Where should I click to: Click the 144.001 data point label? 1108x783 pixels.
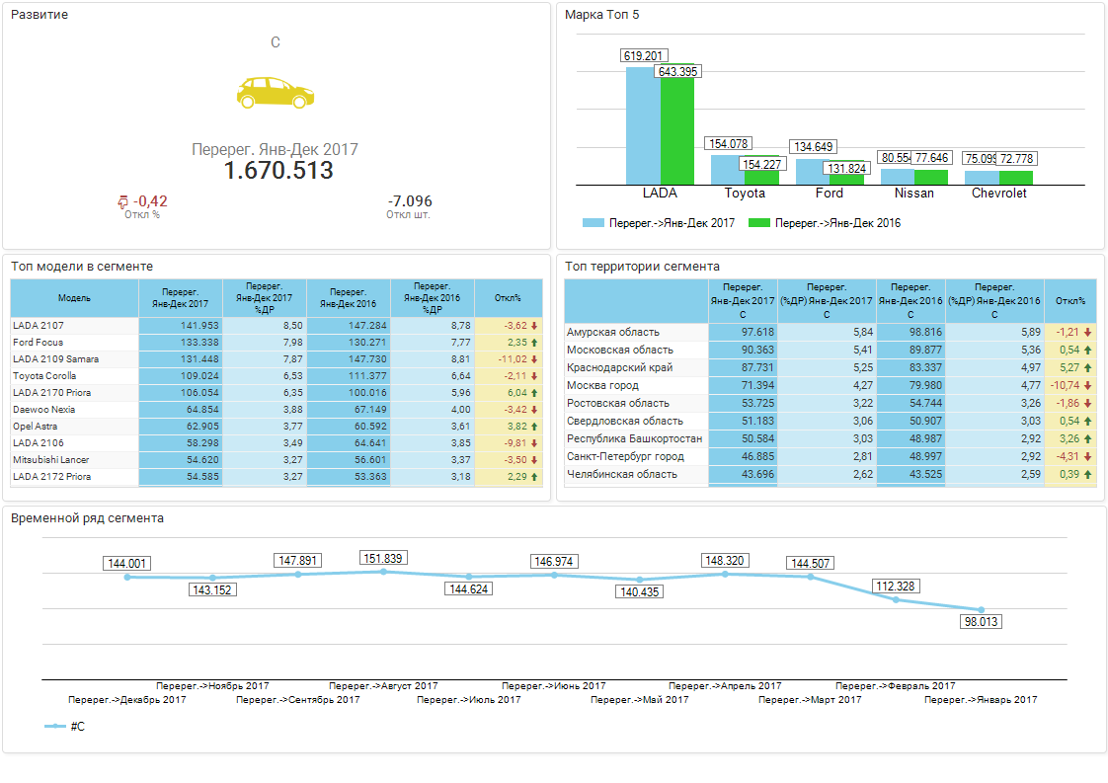click(127, 564)
